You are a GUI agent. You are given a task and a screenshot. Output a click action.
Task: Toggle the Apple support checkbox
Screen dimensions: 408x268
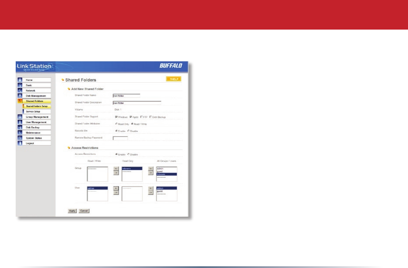coord(131,117)
